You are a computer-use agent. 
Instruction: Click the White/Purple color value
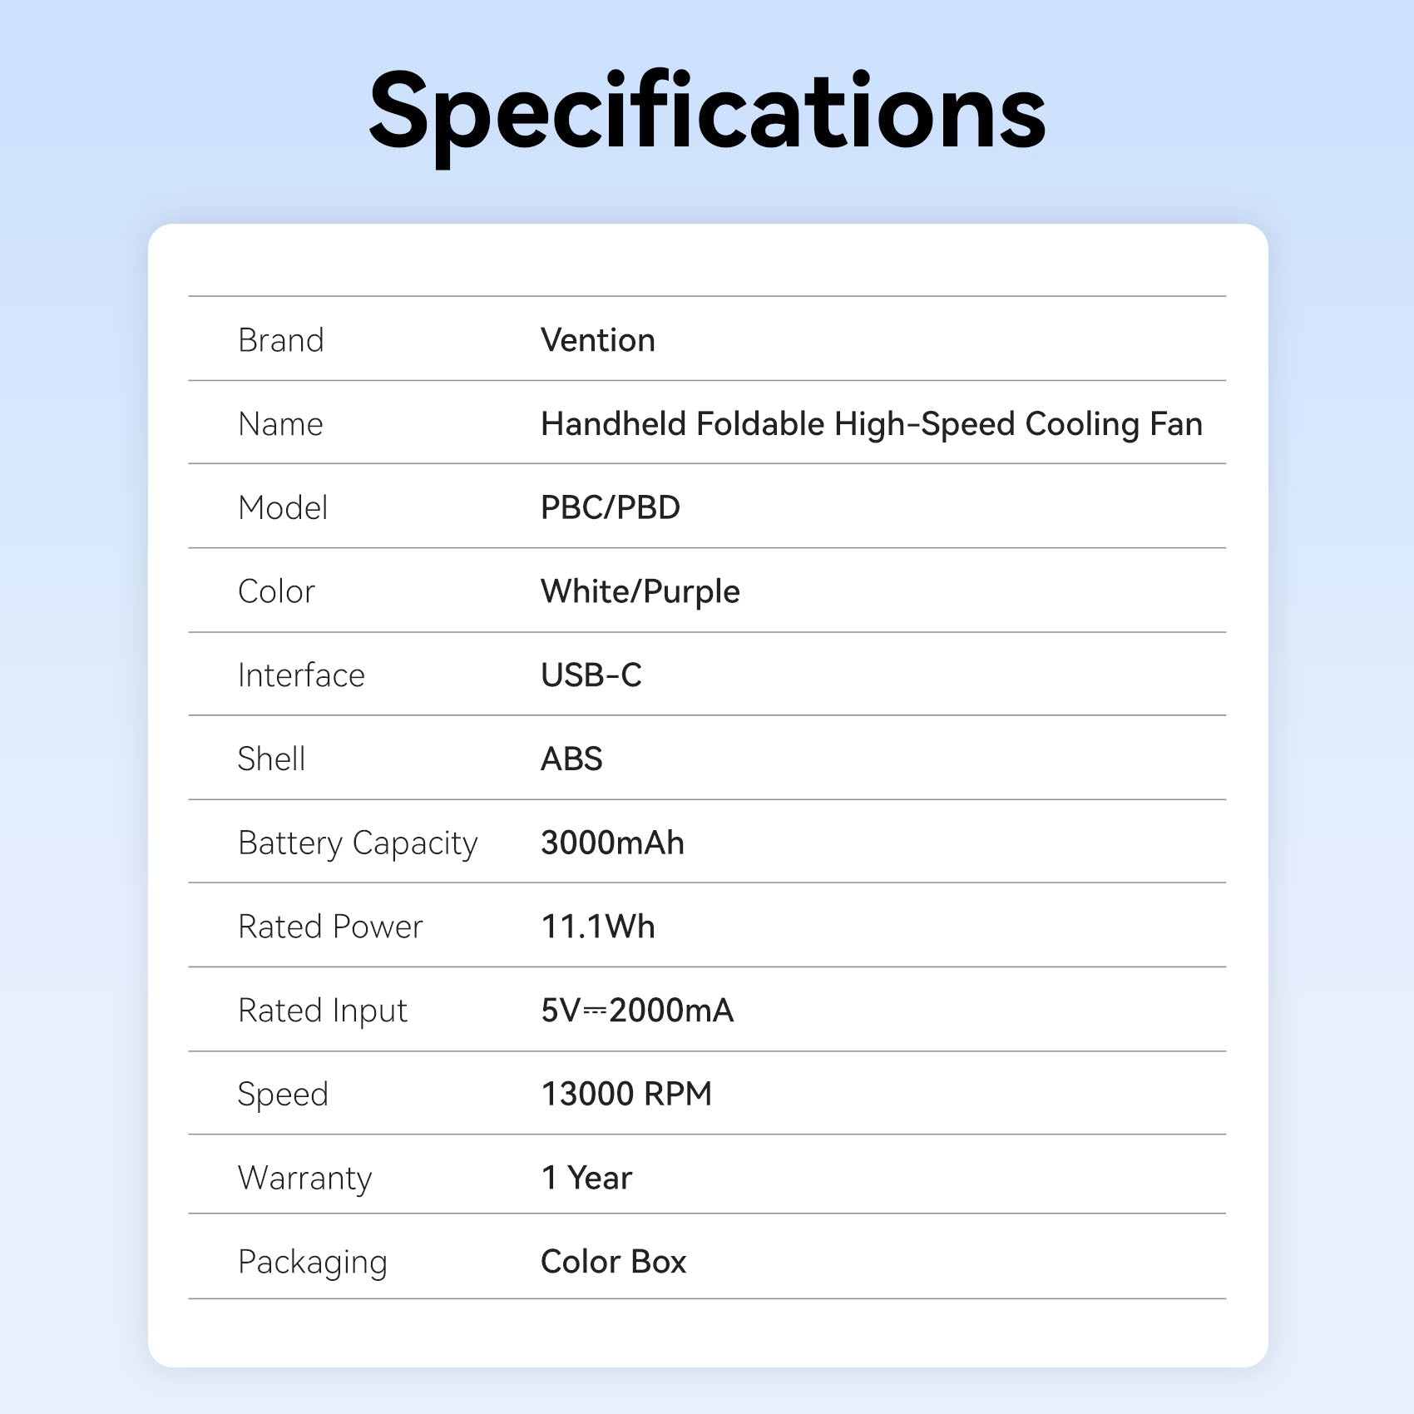(x=640, y=591)
